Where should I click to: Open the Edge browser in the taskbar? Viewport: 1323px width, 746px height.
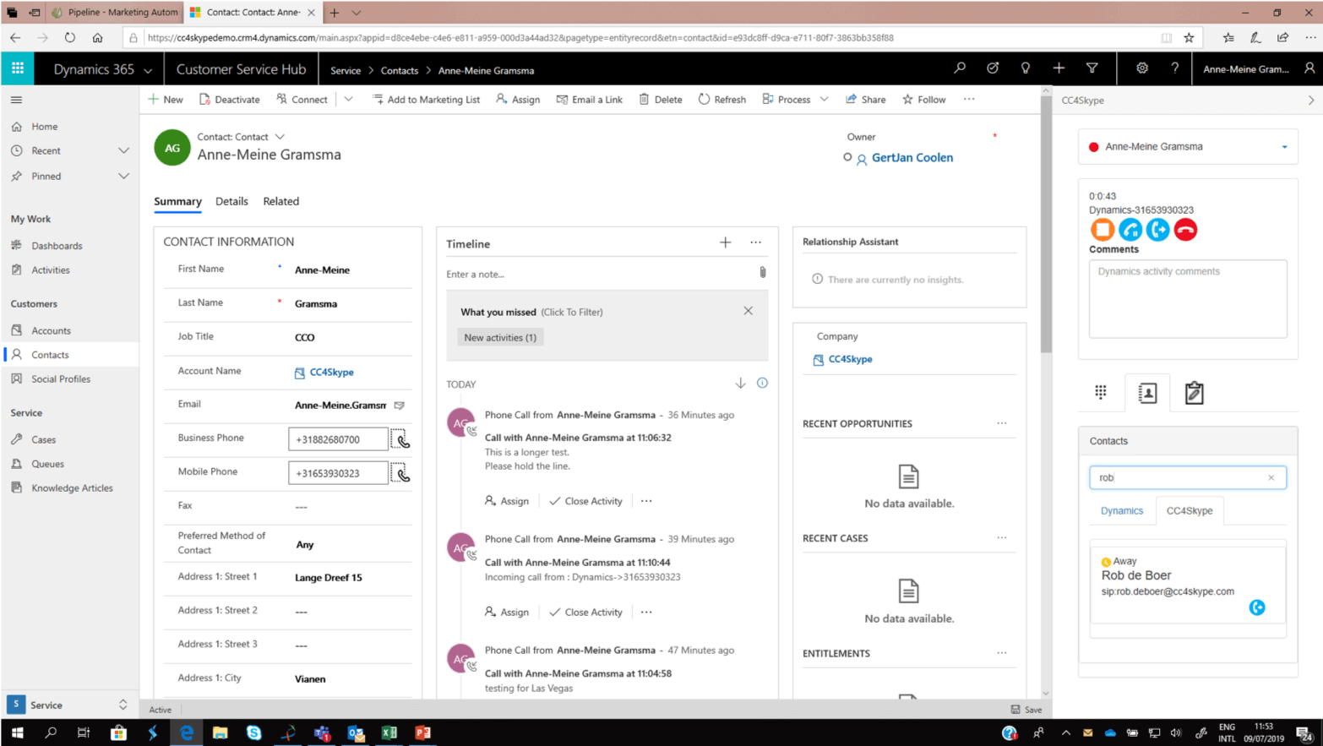pos(186,732)
